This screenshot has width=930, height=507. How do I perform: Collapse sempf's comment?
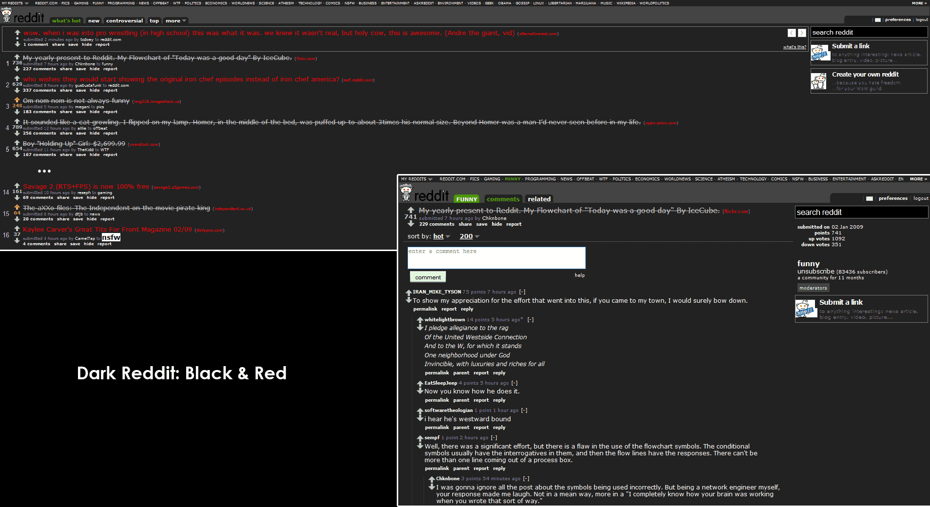494,438
